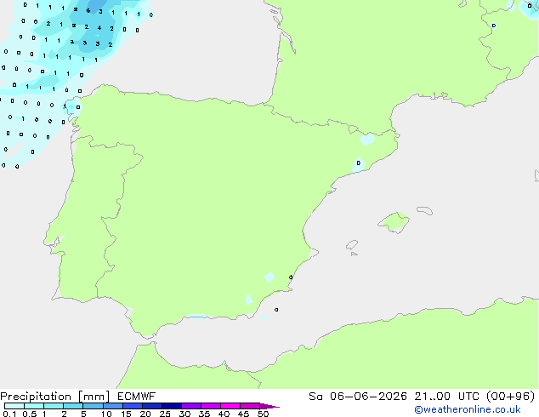Click the dark navy swatch between 25 and 30
The height and width of the screenshot is (417, 539).
tap(172, 406)
